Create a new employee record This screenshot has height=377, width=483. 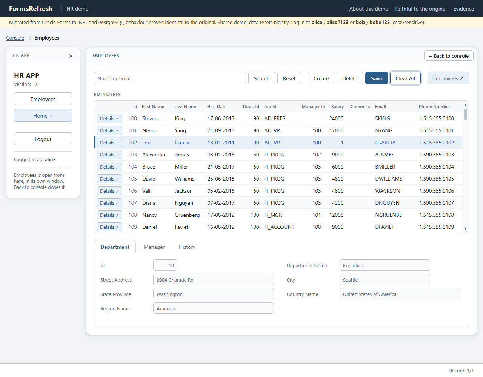321,78
